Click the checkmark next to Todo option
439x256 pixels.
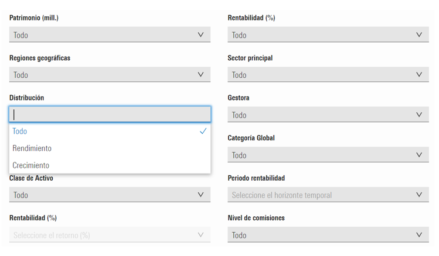click(x=203, y=132)
